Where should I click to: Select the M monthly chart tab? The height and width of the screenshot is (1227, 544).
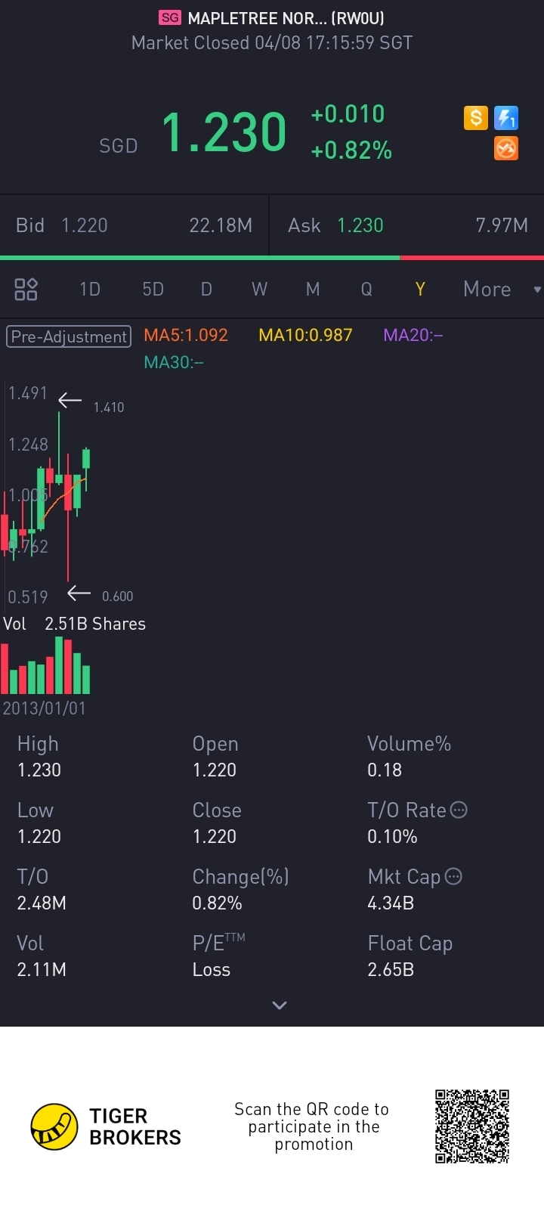pos(313,289)
